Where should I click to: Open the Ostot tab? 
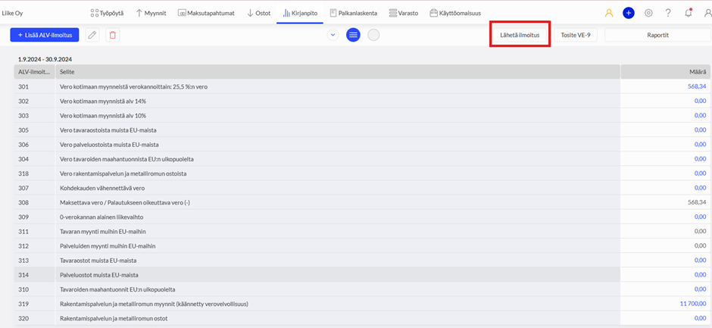[x=259, y=13]
